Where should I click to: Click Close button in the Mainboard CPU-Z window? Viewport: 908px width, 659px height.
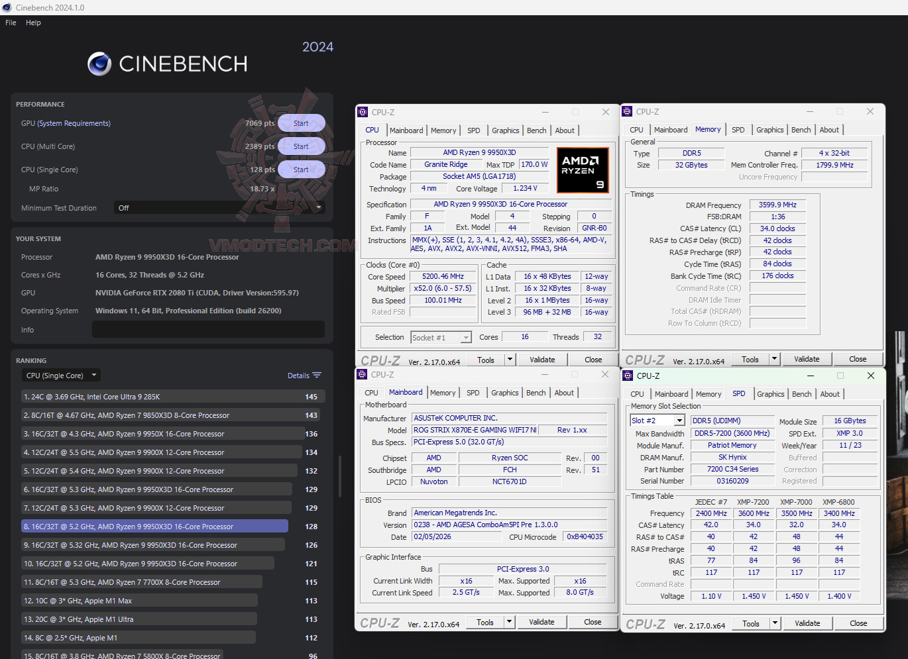593,622
